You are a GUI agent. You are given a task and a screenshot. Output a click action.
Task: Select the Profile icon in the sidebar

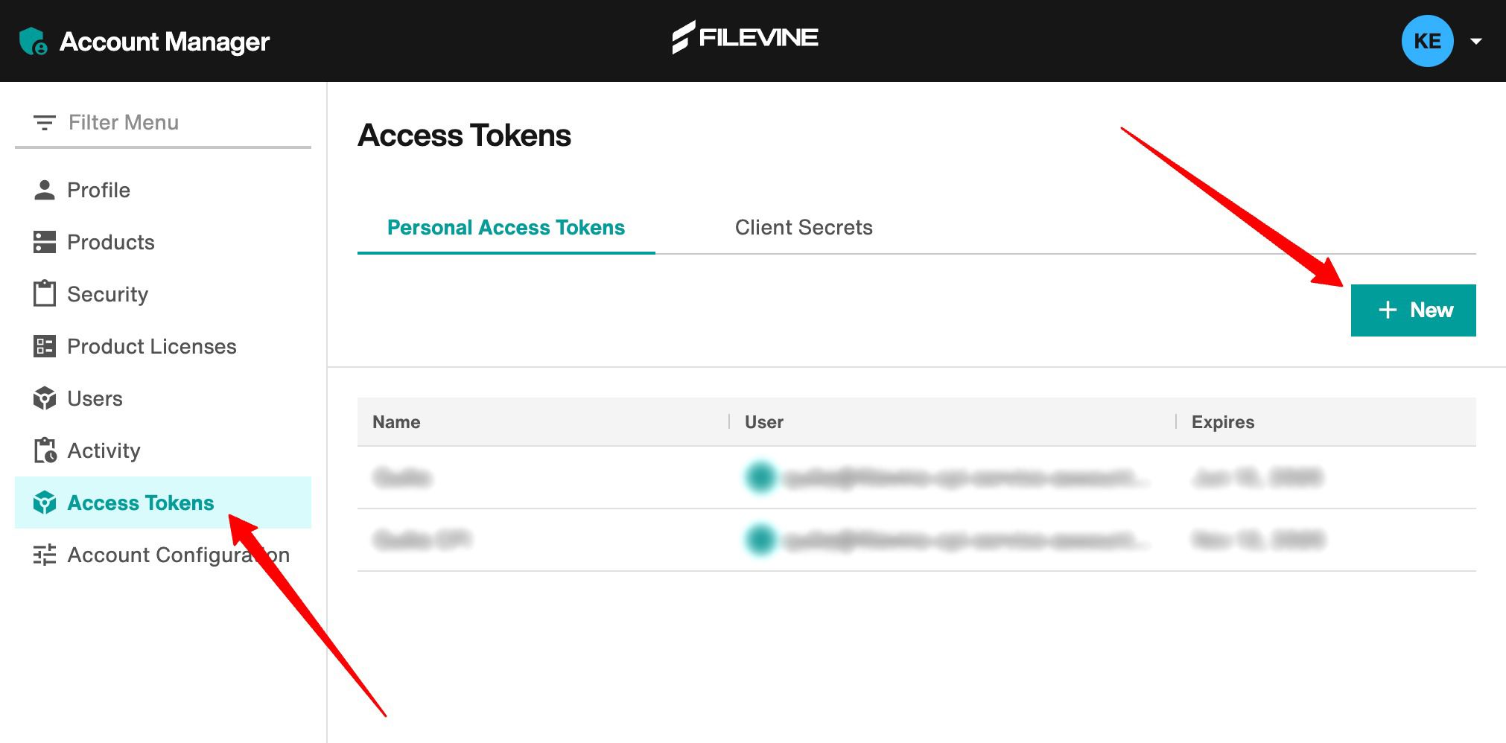tap(44, 190)
